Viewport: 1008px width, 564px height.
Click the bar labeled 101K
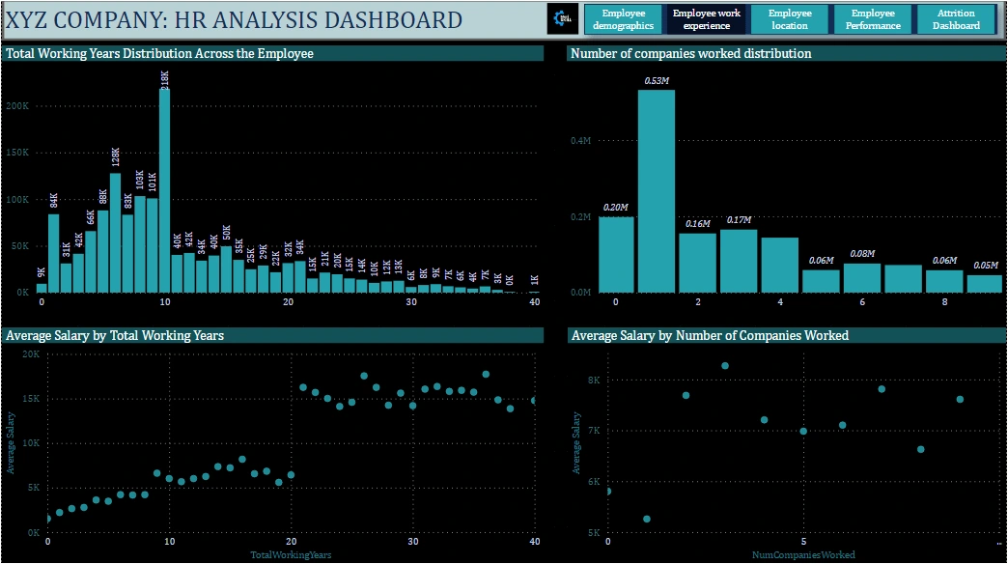pyautogui.click(x=153, y=245)
